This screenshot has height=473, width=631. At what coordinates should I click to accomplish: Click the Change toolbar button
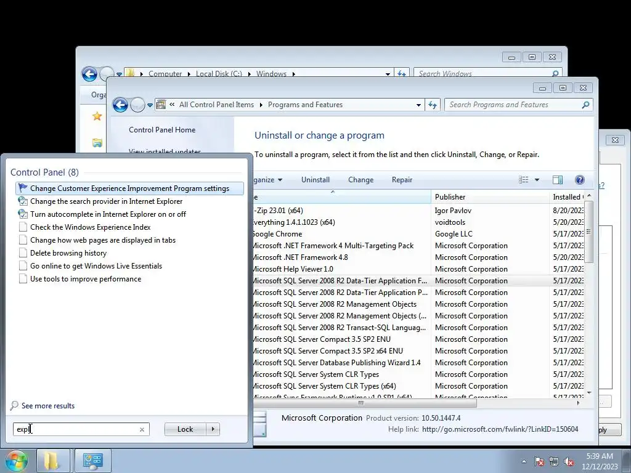360,180
